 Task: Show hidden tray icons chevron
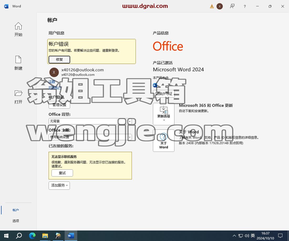click(x=234, y=236)
